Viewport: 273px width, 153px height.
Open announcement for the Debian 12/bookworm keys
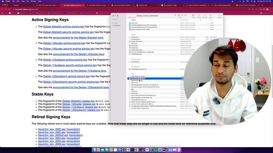[x=81, y=88]
